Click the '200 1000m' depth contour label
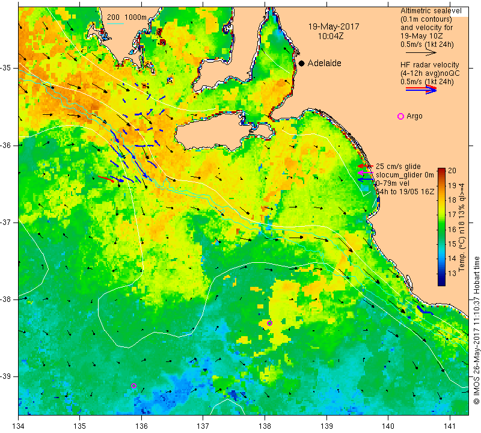The width and height of the screenshot is (481, 433). tap(127, 17)
